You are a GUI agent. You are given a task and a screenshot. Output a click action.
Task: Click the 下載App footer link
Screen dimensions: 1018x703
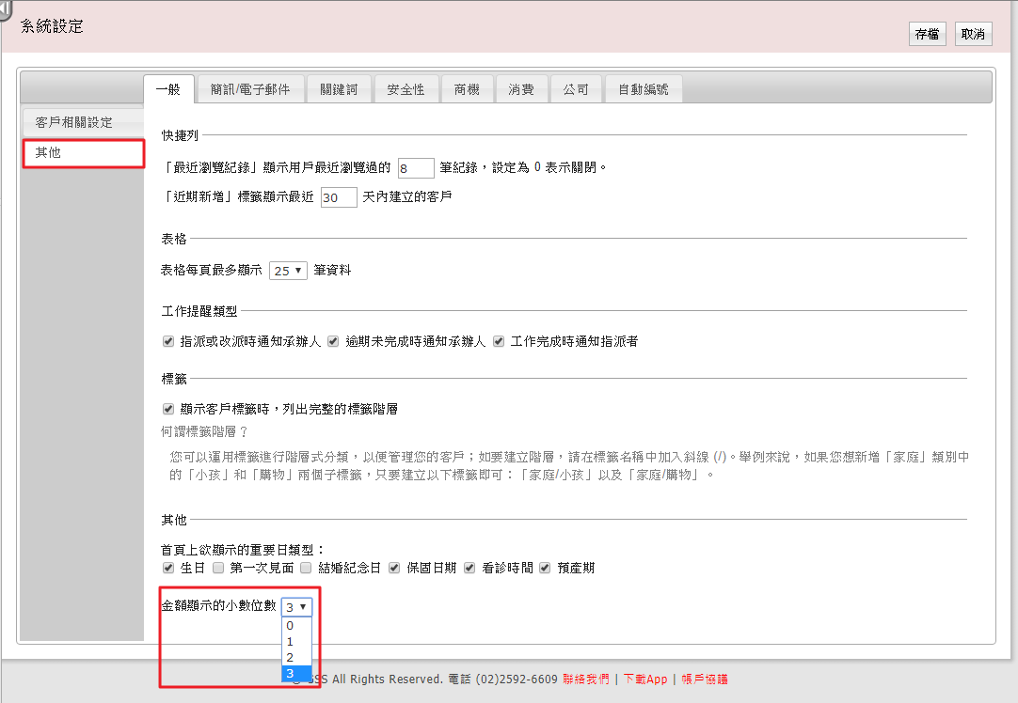coord(645,679)
